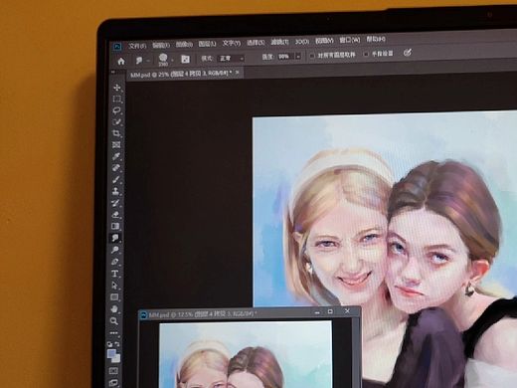Click the foreground color swatch
517x388 pixels.
111,353
